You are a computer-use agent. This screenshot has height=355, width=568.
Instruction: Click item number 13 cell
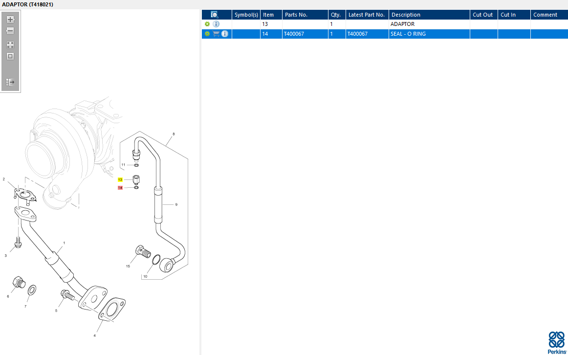[271, 24]
